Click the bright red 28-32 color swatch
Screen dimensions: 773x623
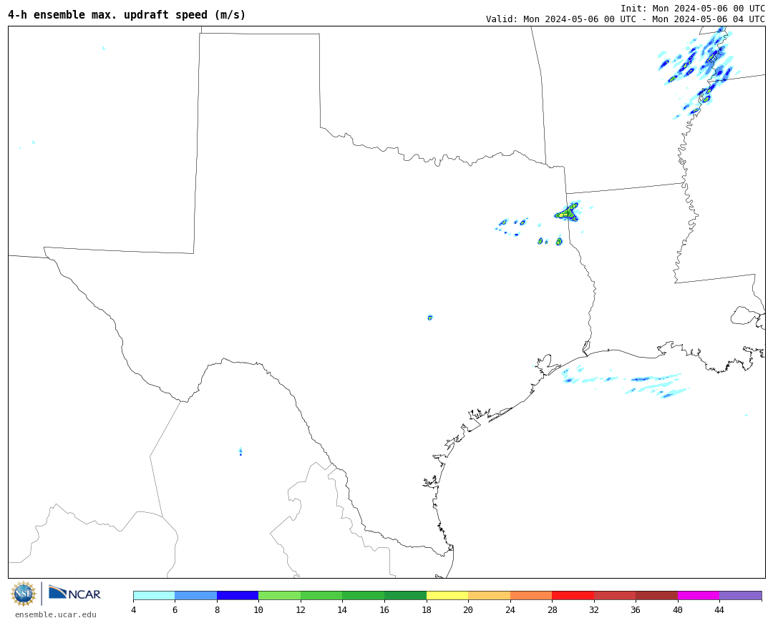[573, 595]
